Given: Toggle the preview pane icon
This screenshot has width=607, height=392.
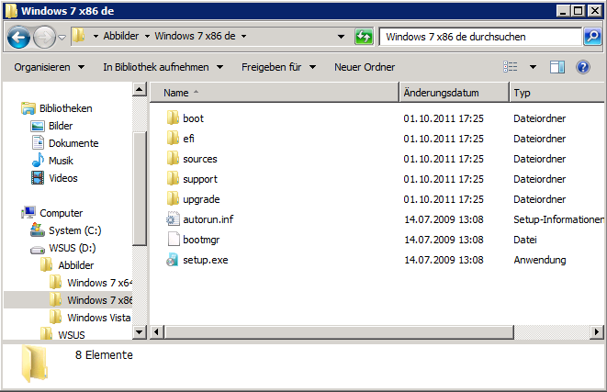Looking at the screenshot, I should tap(557, 67).
